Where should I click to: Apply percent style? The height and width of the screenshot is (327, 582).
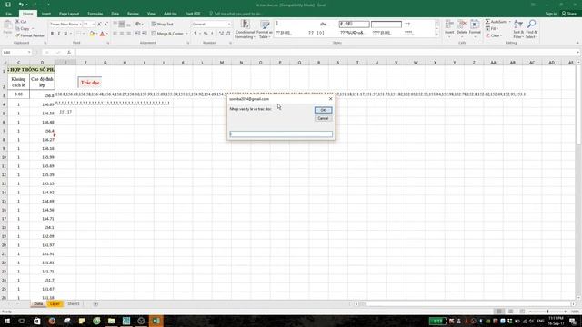point(206,34)
